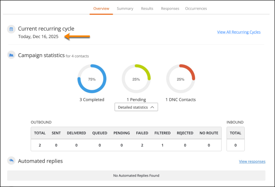Image resolution: width=275 pixels, height=187 pixels.
Task: Open the Results tab
Action: pos(147,9)
